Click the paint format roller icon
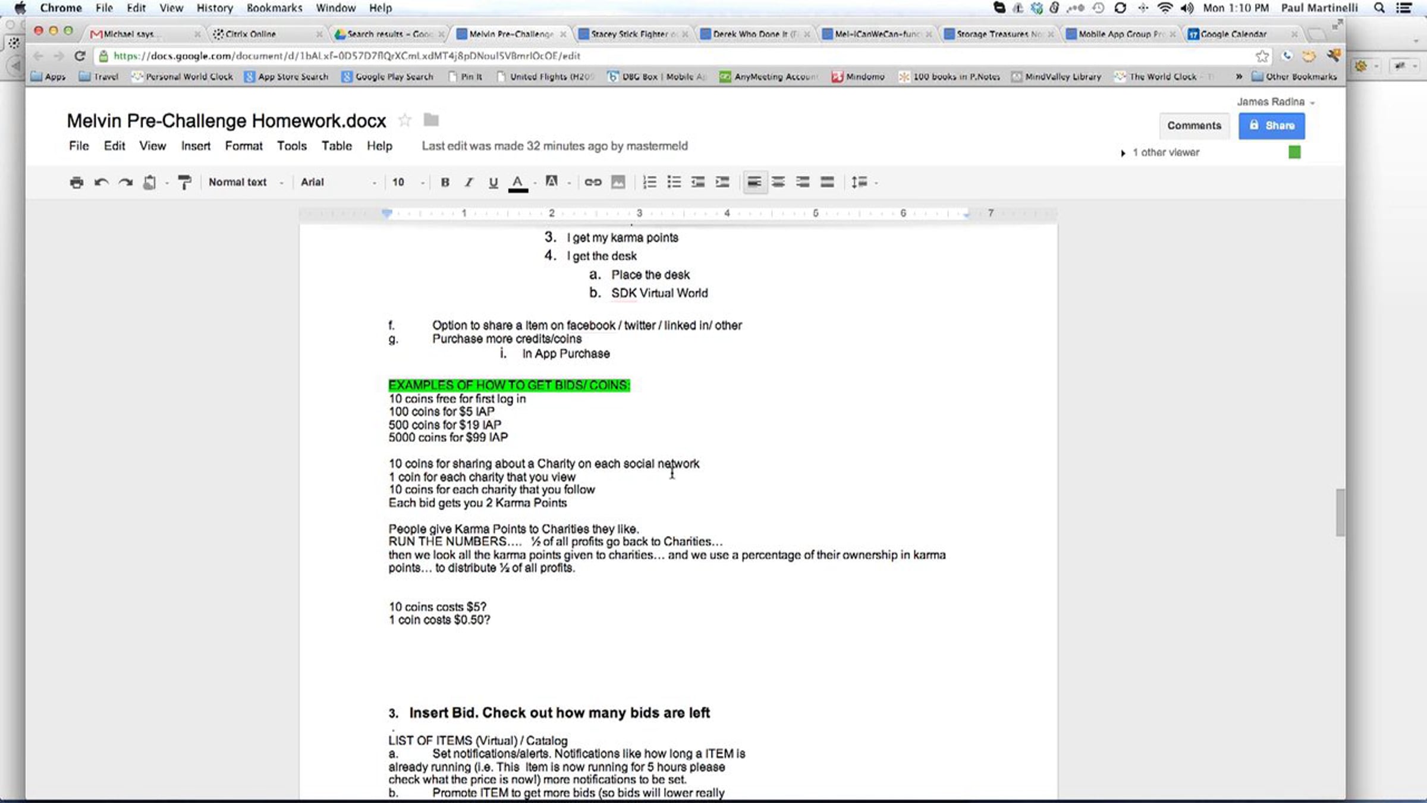Viewport: 1427px width, 803px height. pyautogui.click(x=185, y=182)
